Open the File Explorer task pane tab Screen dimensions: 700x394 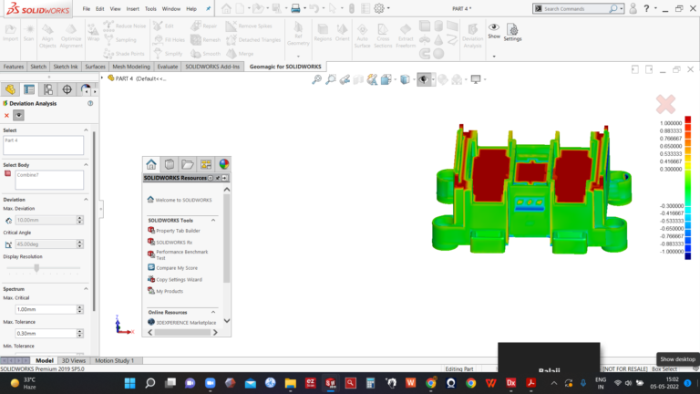click(188, 164)
